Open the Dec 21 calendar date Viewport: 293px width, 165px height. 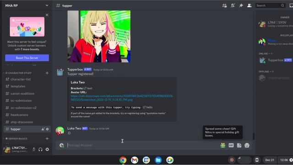pyautogui.click(x=270, y=160)
